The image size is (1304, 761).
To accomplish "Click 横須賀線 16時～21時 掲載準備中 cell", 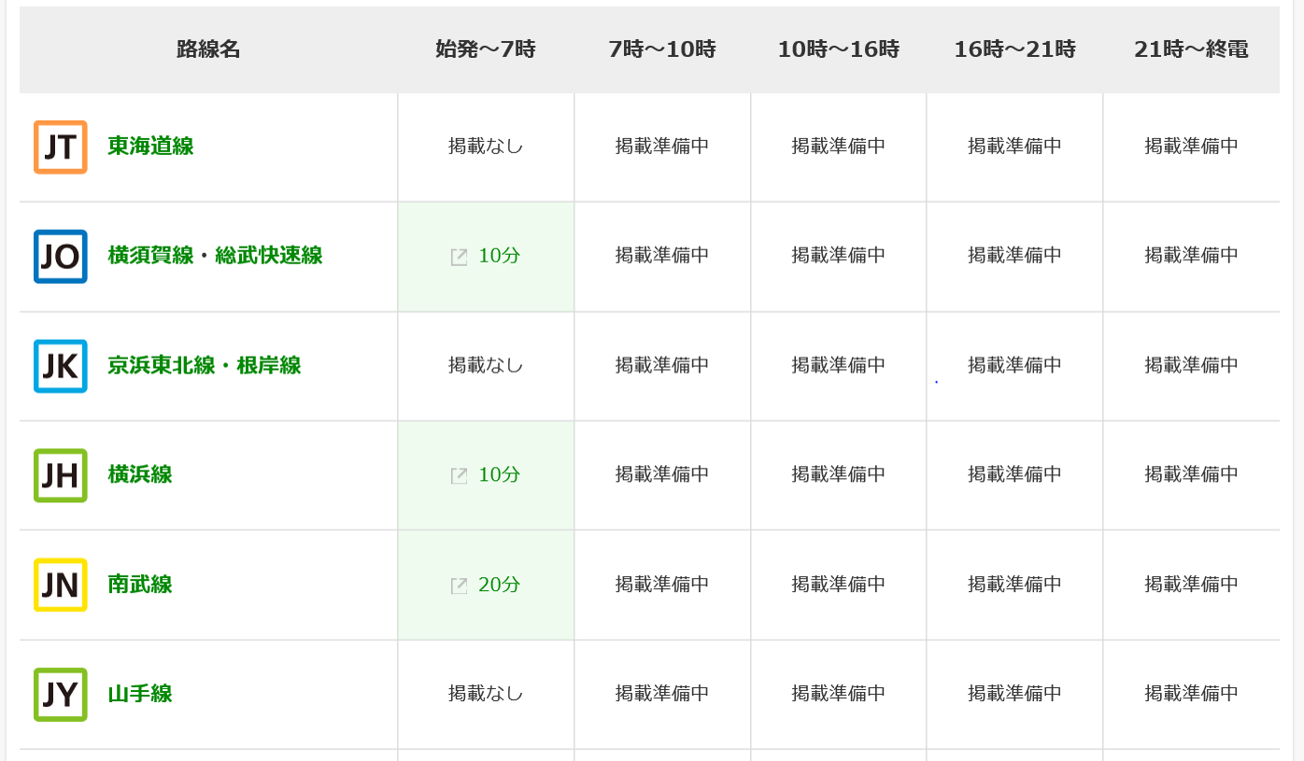I will (x=1015, y=256).
